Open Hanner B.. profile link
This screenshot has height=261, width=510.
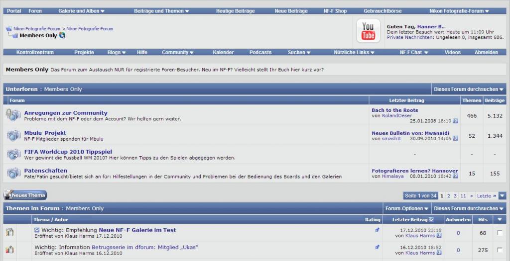[431, 27]
